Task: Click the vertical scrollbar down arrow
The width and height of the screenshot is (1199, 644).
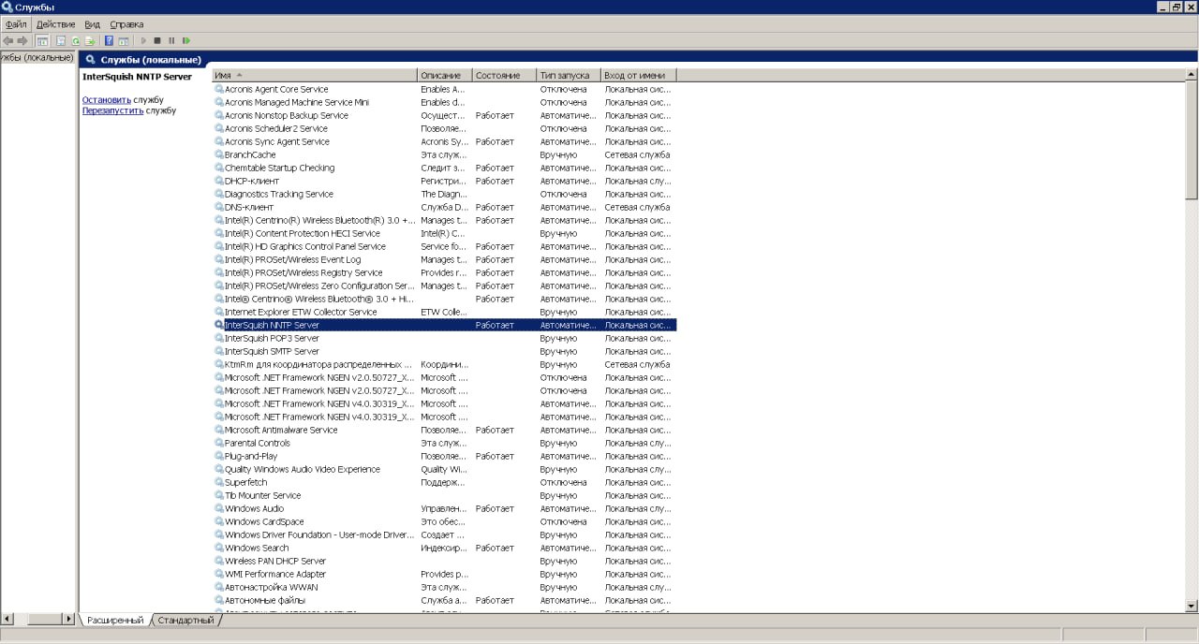Action: [1192, 607]
